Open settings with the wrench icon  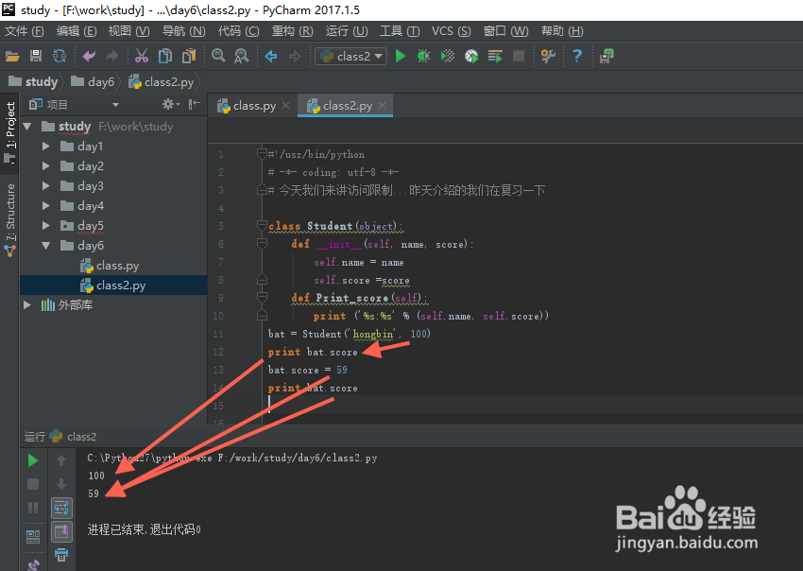548,56
